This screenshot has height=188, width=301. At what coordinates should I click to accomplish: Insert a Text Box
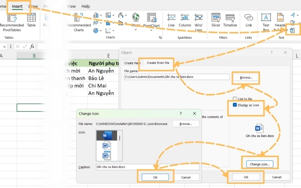[x=266, y=23]
